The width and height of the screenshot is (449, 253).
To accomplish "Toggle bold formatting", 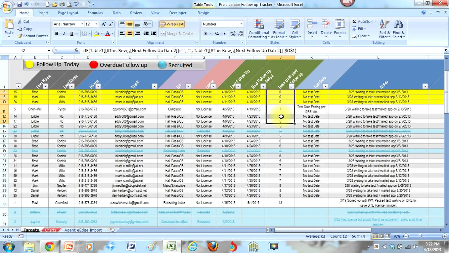I will click(x=56, y=34).
